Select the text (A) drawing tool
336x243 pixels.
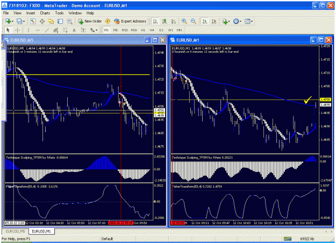click(74, 30)
